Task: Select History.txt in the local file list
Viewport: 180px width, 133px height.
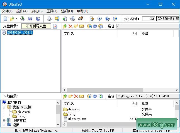Action: click(77, 119)
